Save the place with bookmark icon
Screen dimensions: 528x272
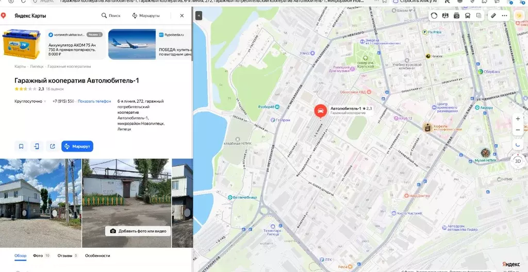tap(21, 146)
